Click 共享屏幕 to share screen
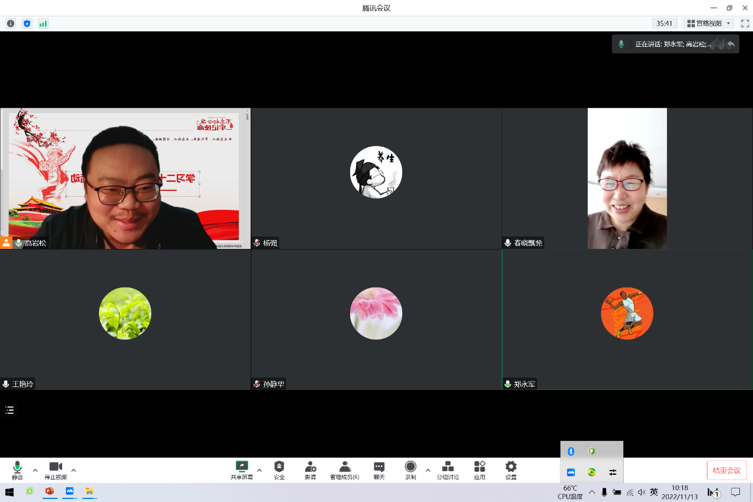This screenshot has width=753, height=502. 242,470
